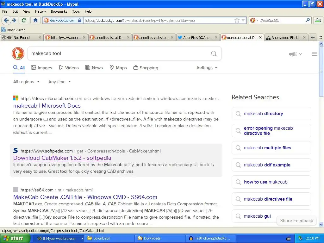Image resolution: width=324 pixels, height=243 pixels.
Task: Reload the page with the refresh icon
Action: (24, 20)
